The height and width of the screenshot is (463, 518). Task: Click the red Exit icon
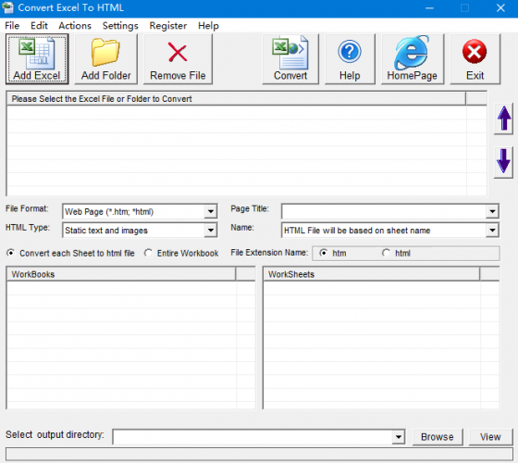pyautogui.click(x=475, y=59)
